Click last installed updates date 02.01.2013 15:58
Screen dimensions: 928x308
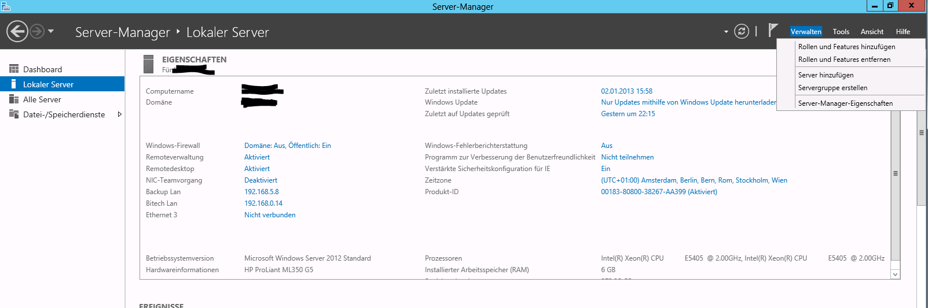(x=626, y=91)
